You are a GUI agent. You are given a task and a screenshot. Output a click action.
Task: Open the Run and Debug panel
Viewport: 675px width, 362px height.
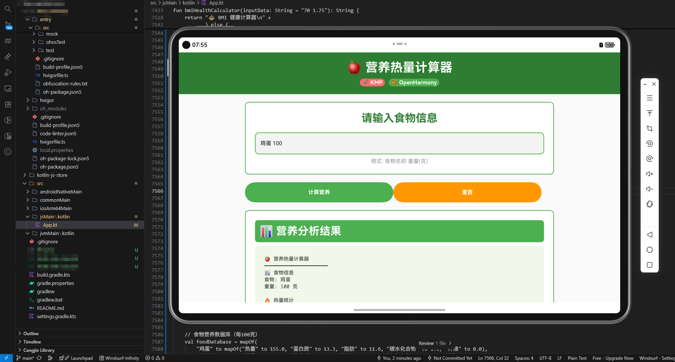click(x=8, y=73)
